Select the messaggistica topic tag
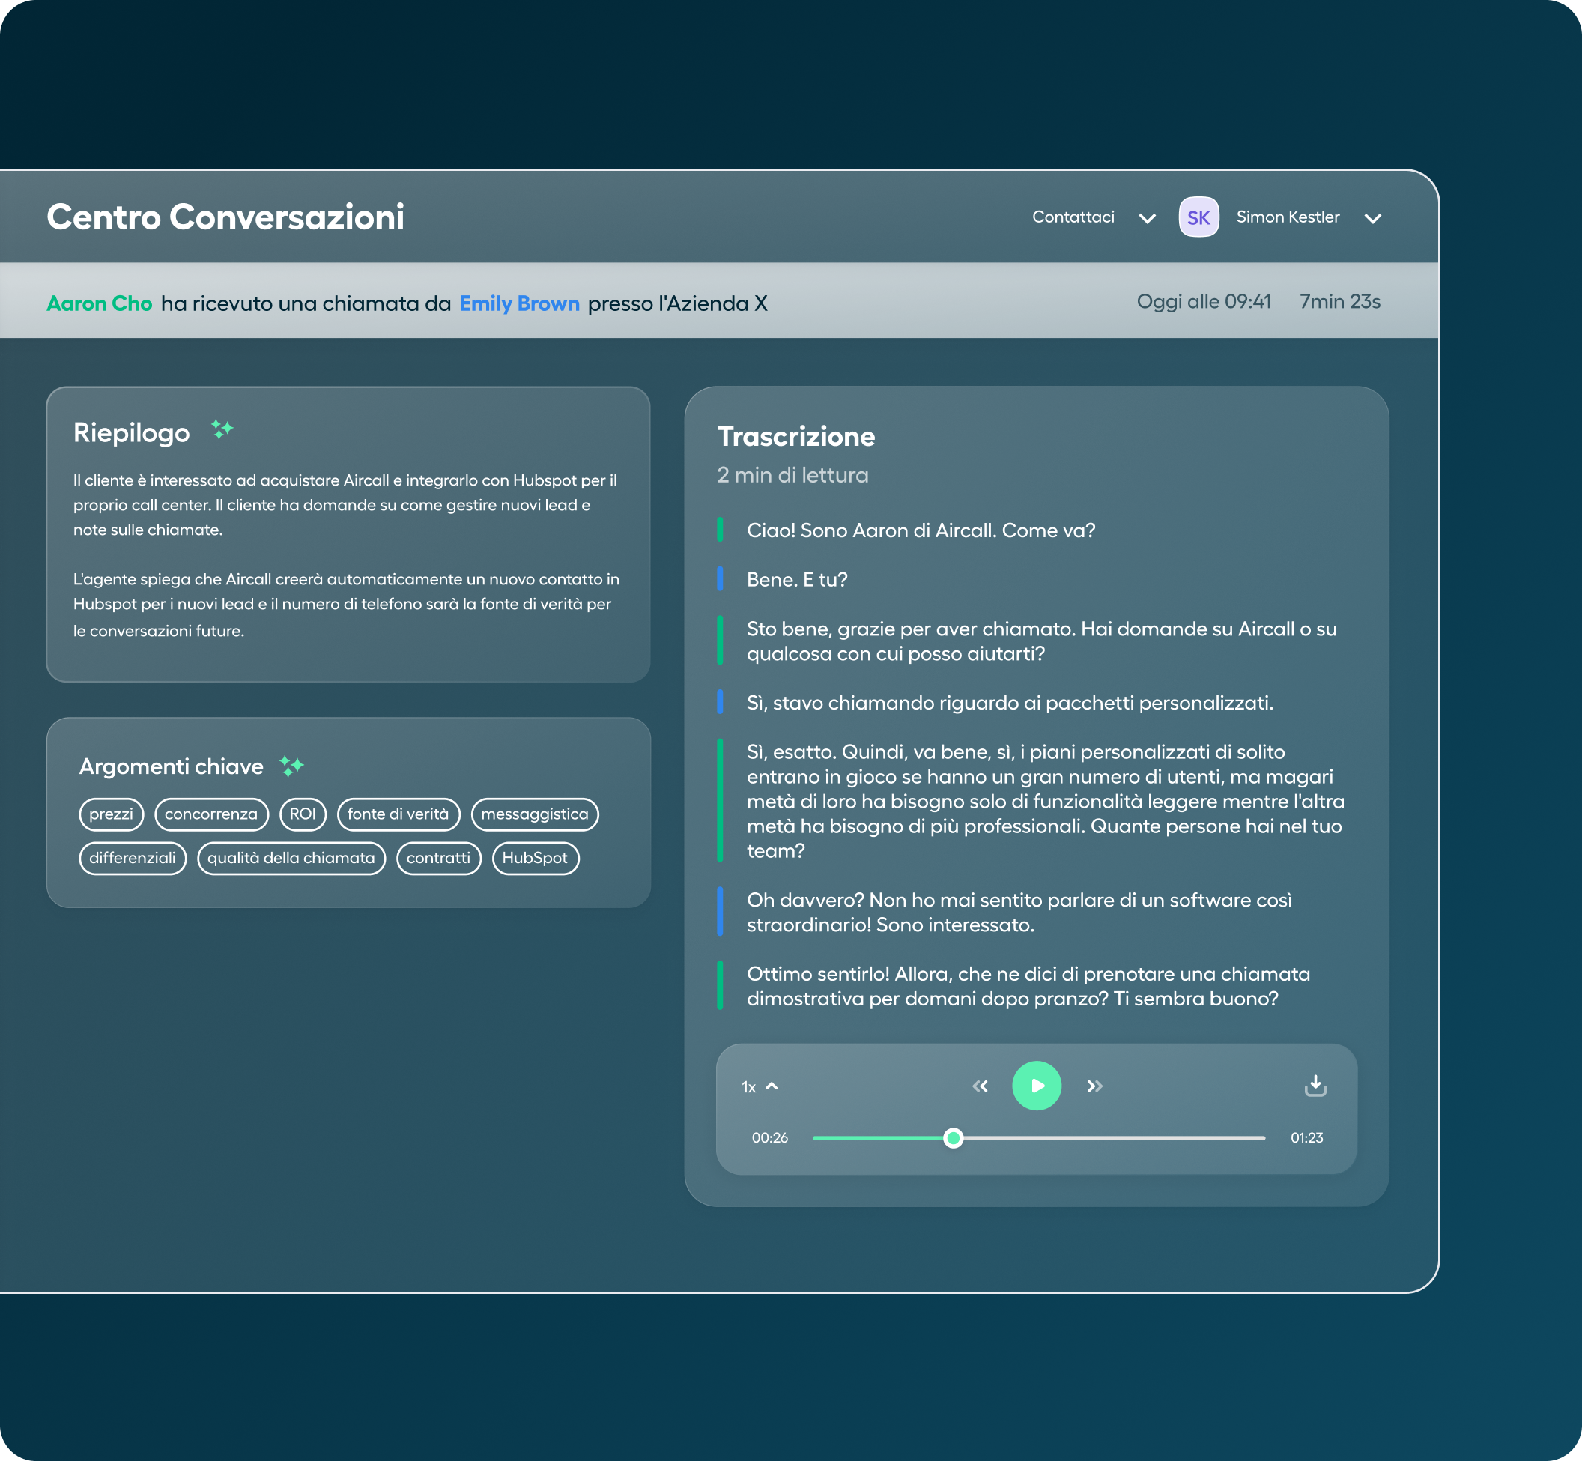Viewport: 1582px width, 1461px height. [x=535, y=814]
